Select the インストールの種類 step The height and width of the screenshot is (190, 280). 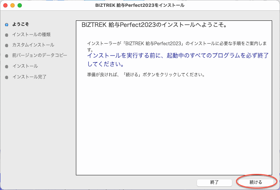(x=31, y=35)
